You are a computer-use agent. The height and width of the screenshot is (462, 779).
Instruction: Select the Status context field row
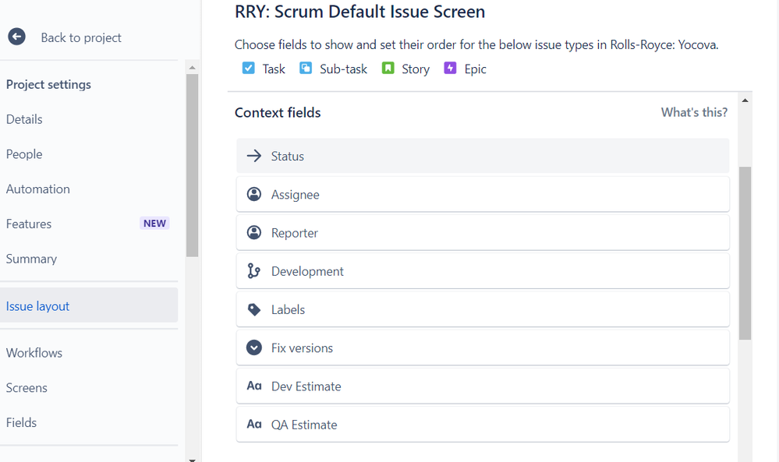tap(483, 156)
